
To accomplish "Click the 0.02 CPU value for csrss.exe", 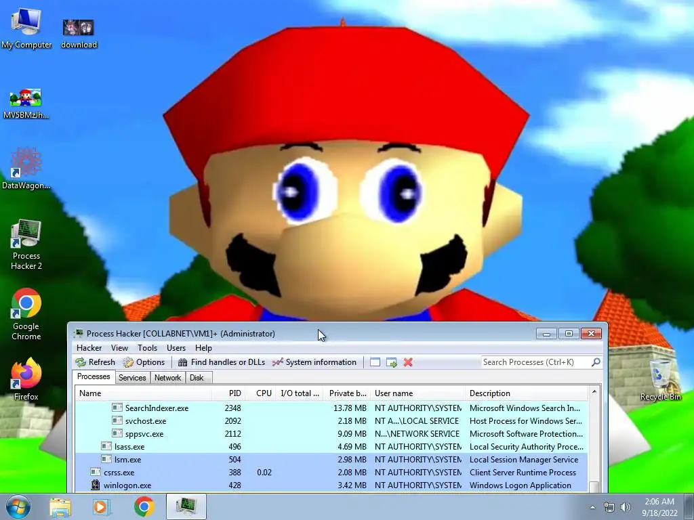I will [x=264, y=472].
